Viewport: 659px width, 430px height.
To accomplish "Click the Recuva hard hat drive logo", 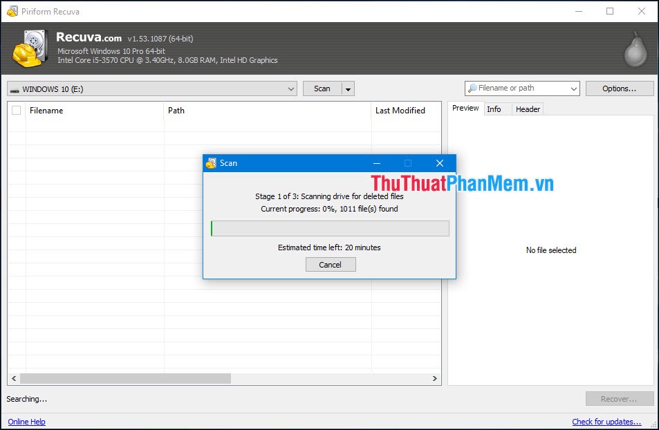I will (30, 48).
